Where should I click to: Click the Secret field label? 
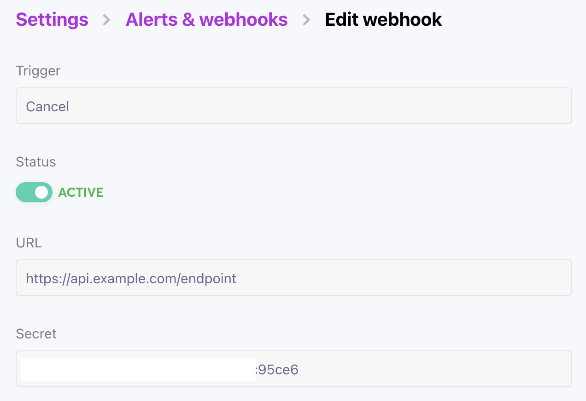click(x=36, y=334)
